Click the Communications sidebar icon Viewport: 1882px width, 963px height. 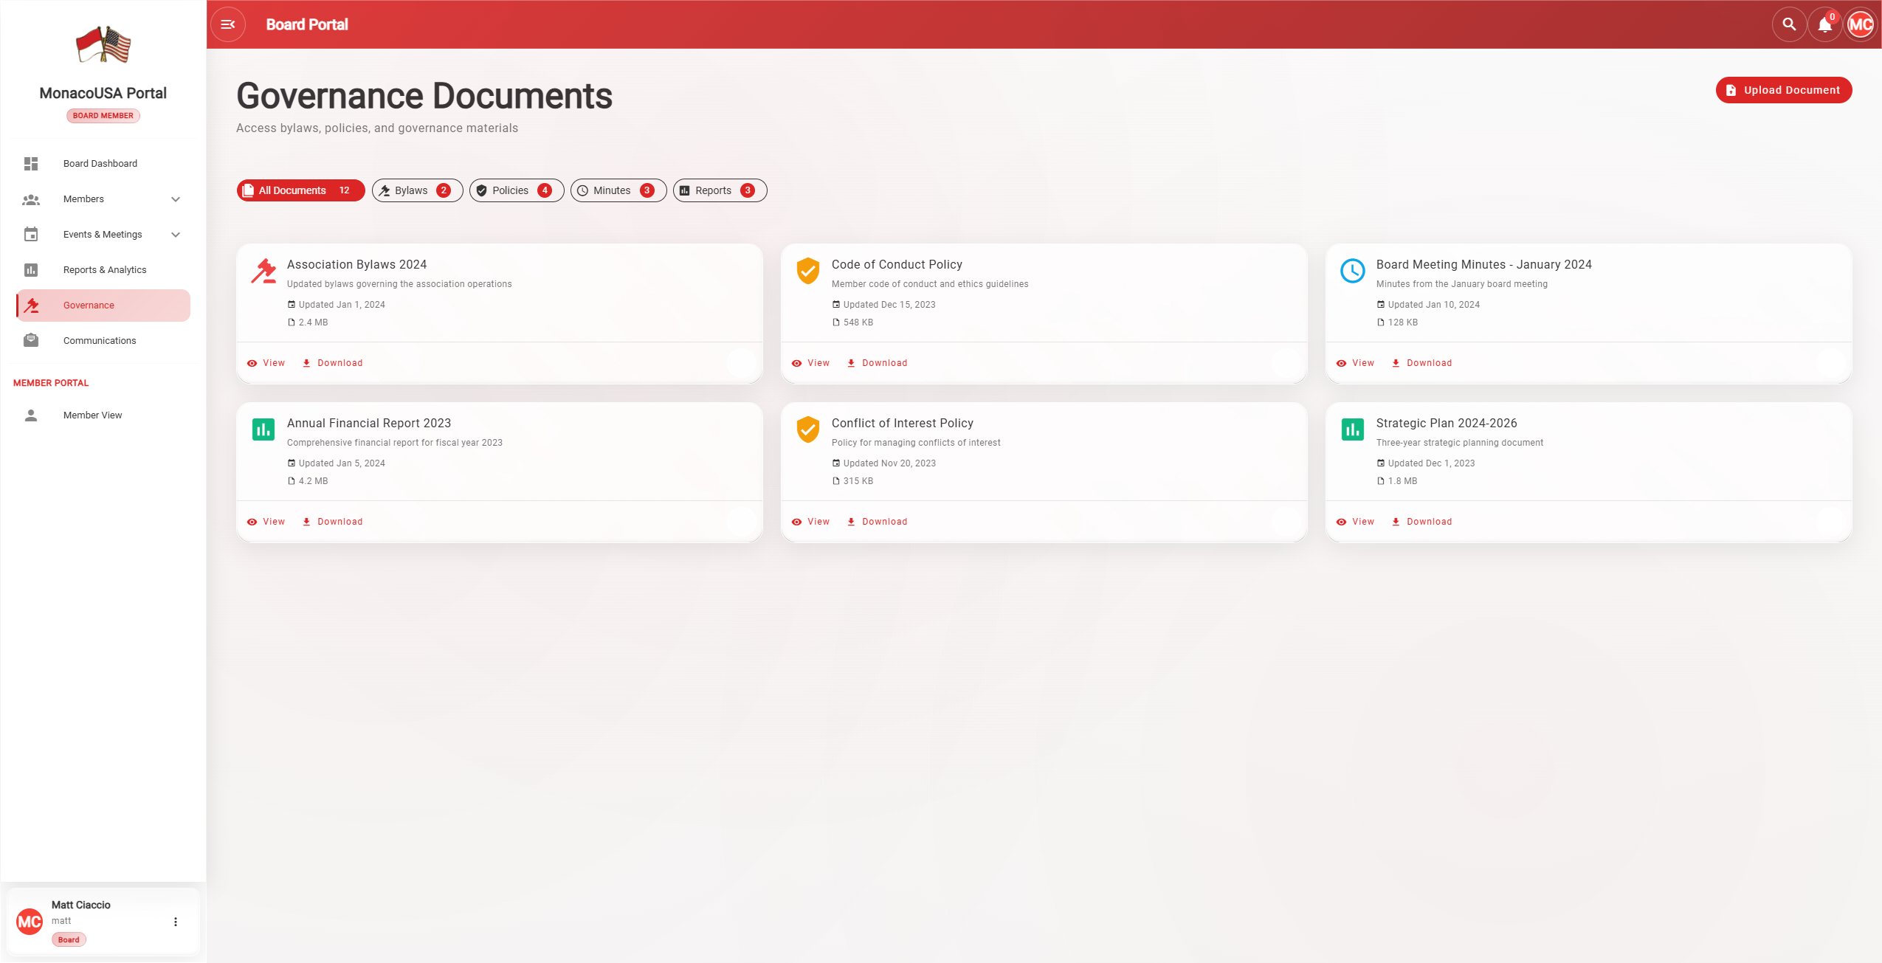click(31, 341)
